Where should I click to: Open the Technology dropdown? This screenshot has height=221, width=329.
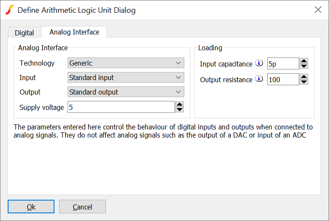(126, 63)
